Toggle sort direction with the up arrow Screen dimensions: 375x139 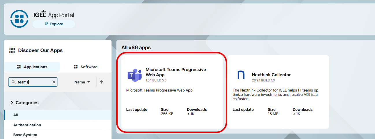pos(101,82)
